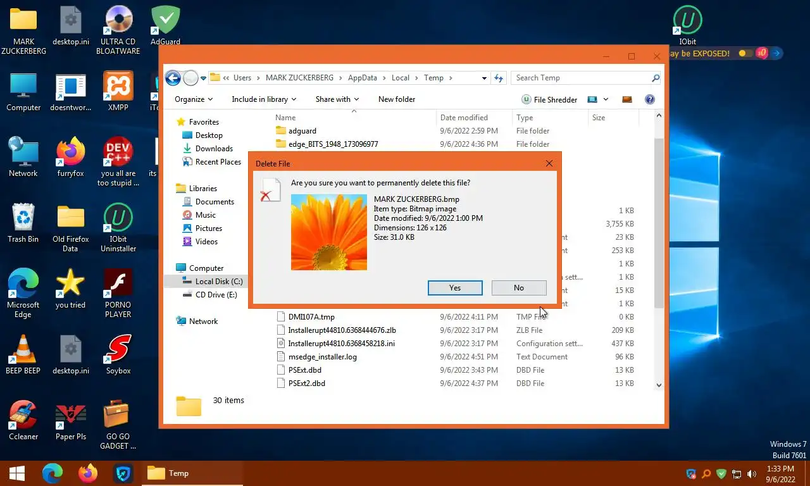Click the AdGuard green shield tray icon
This screenshot has height=486, width=810.
click(x=721, y=473)
